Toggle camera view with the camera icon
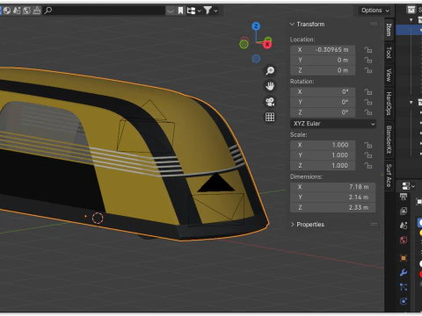 point(270,102)
